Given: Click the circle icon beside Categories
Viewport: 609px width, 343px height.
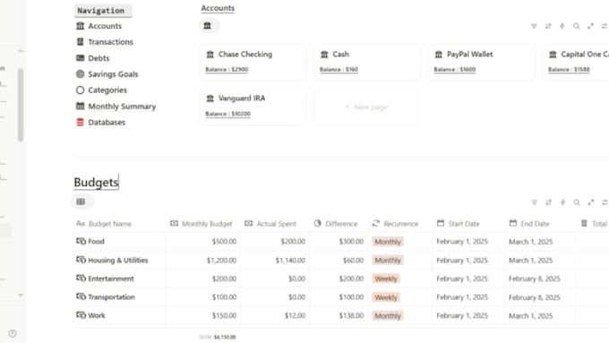Looking at the screenshot, I should pyautogui.click(x=80, y=90).
